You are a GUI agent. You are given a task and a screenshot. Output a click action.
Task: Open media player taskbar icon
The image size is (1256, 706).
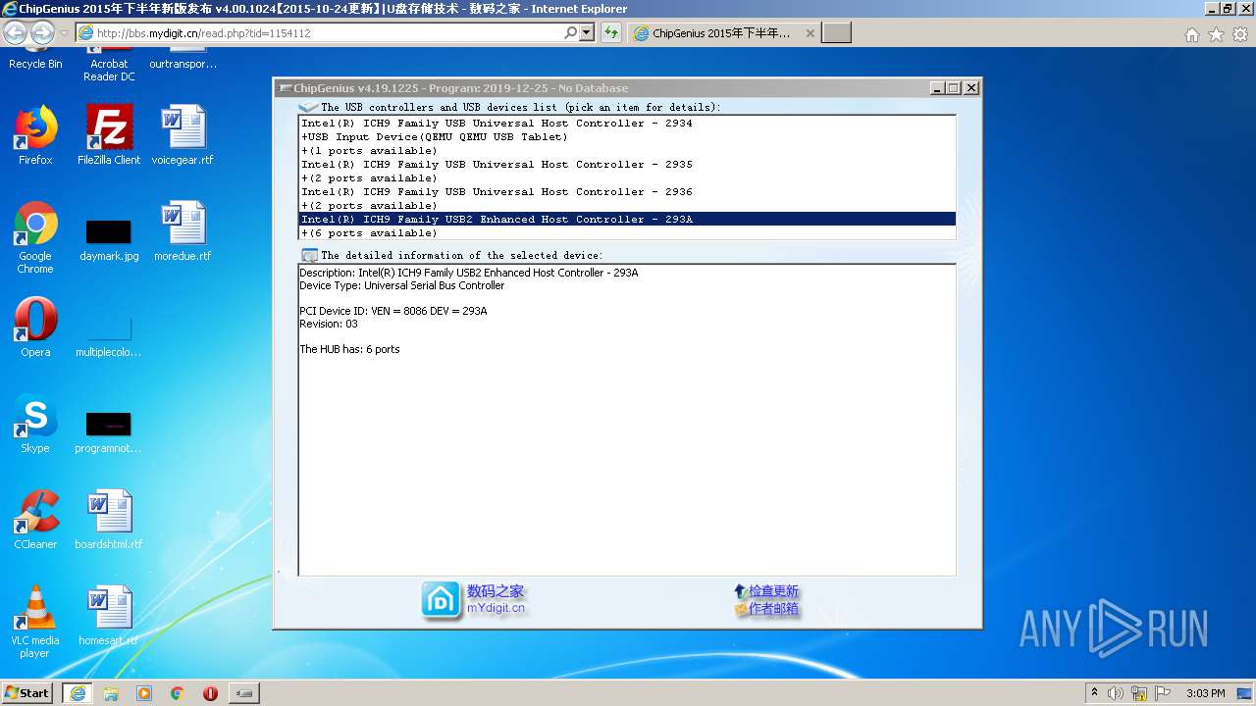point(144,693)
